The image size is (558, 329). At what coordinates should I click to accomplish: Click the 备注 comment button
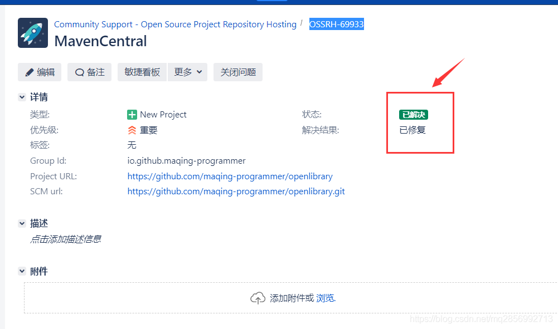point(89,72)
